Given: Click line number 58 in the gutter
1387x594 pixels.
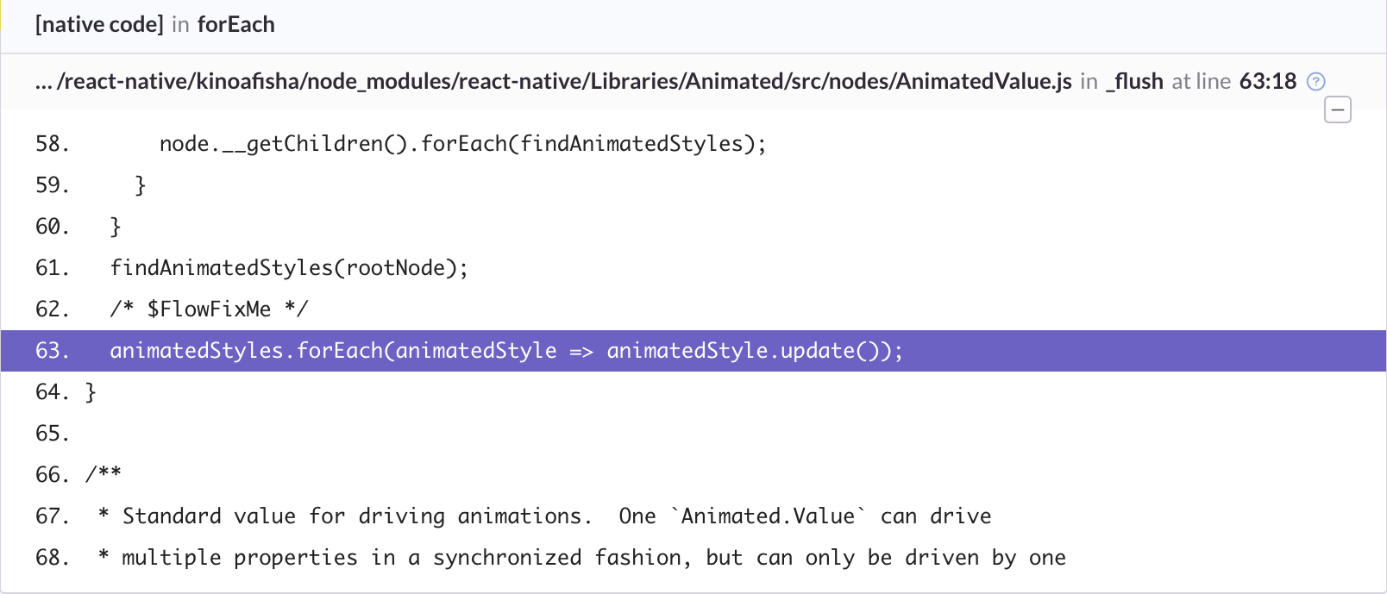Looking at the screenshot, I should (52, 143).
